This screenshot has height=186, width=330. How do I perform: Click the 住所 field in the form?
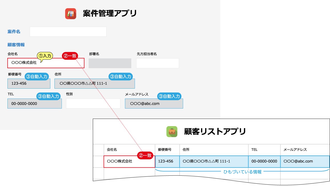pyautogui.click(x=95, y=84)
